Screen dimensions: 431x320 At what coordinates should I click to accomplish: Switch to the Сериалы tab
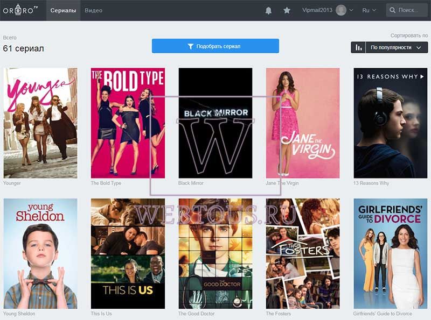pyautogui.click(x=63, y=10)
